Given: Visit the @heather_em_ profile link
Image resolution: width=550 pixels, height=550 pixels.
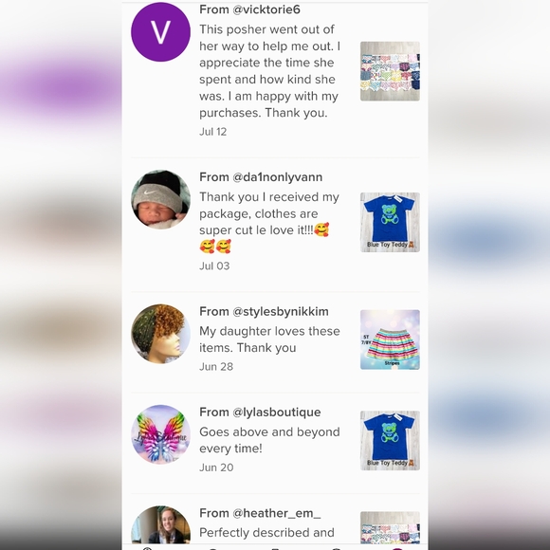Looking at the screenshot, I should [276, 513].
